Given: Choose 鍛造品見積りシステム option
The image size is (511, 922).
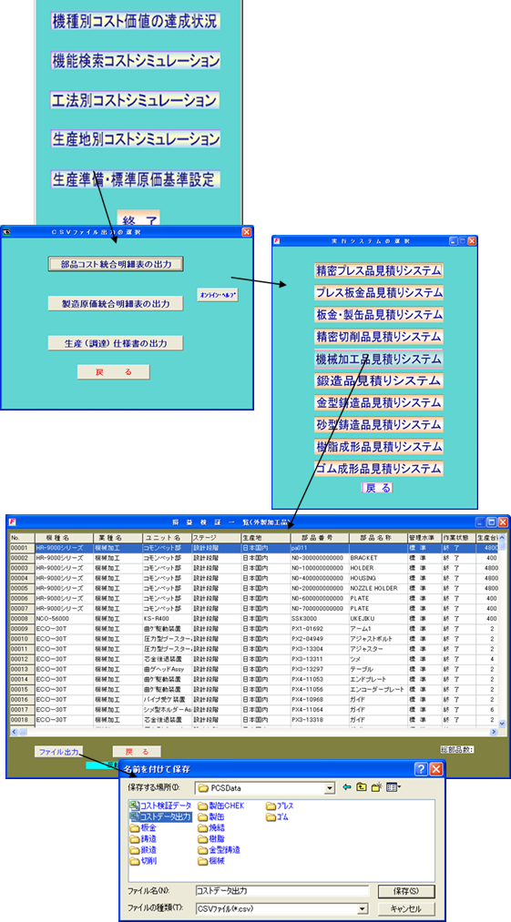Looking at the screenshot, I should click(379, 380).
